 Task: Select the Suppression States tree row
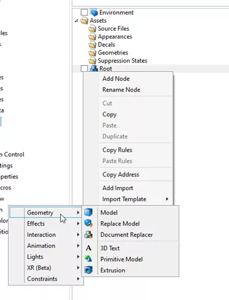click(122, 61)
